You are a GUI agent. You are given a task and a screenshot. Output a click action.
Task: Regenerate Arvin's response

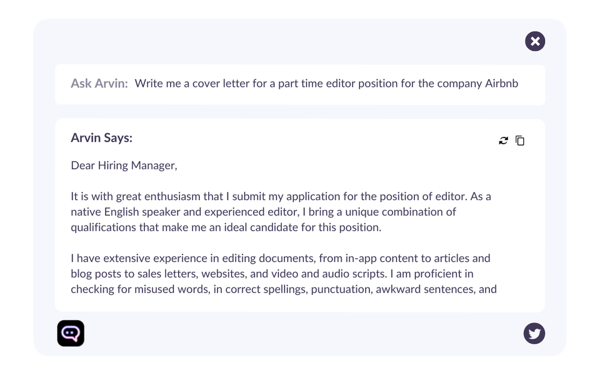click(x=503, y=141)
